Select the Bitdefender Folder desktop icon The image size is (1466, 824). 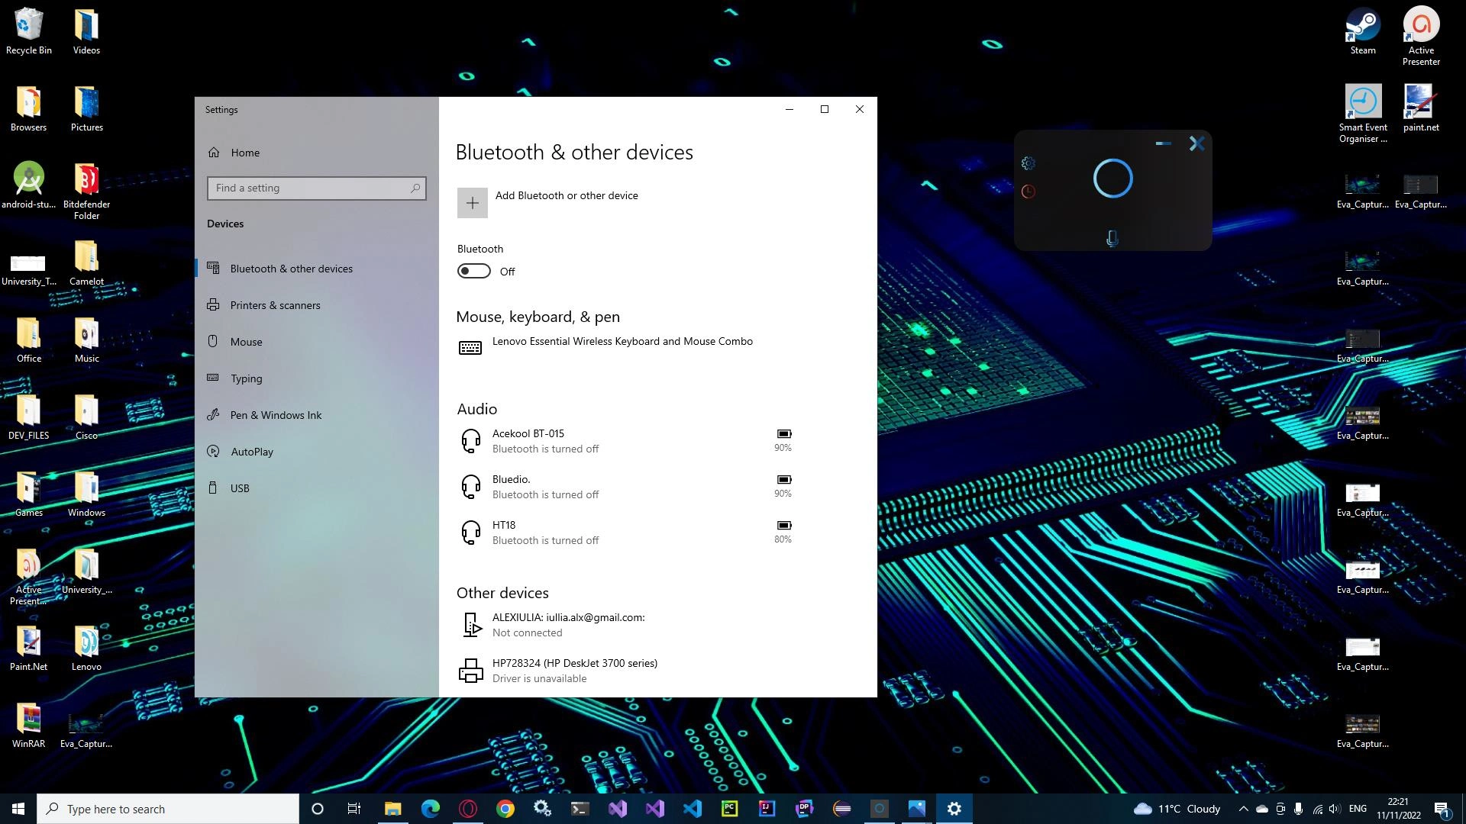[86, 192]
